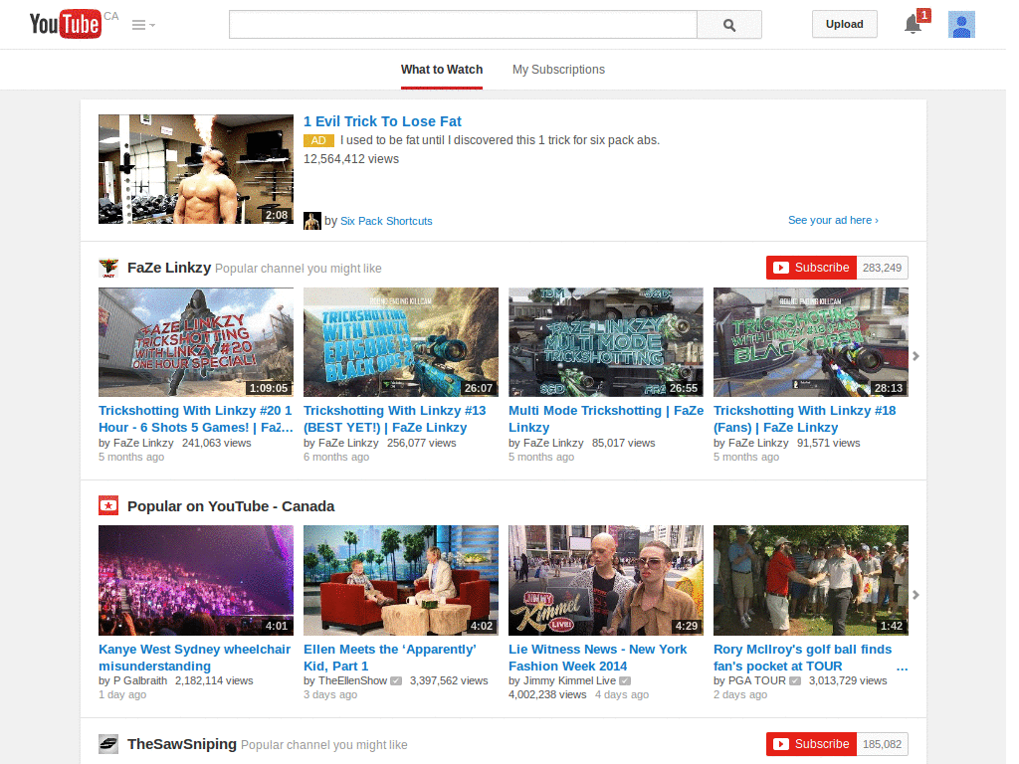The image size is (1019, 764).
Task: Click the Upload button
Action: point(844,24)
